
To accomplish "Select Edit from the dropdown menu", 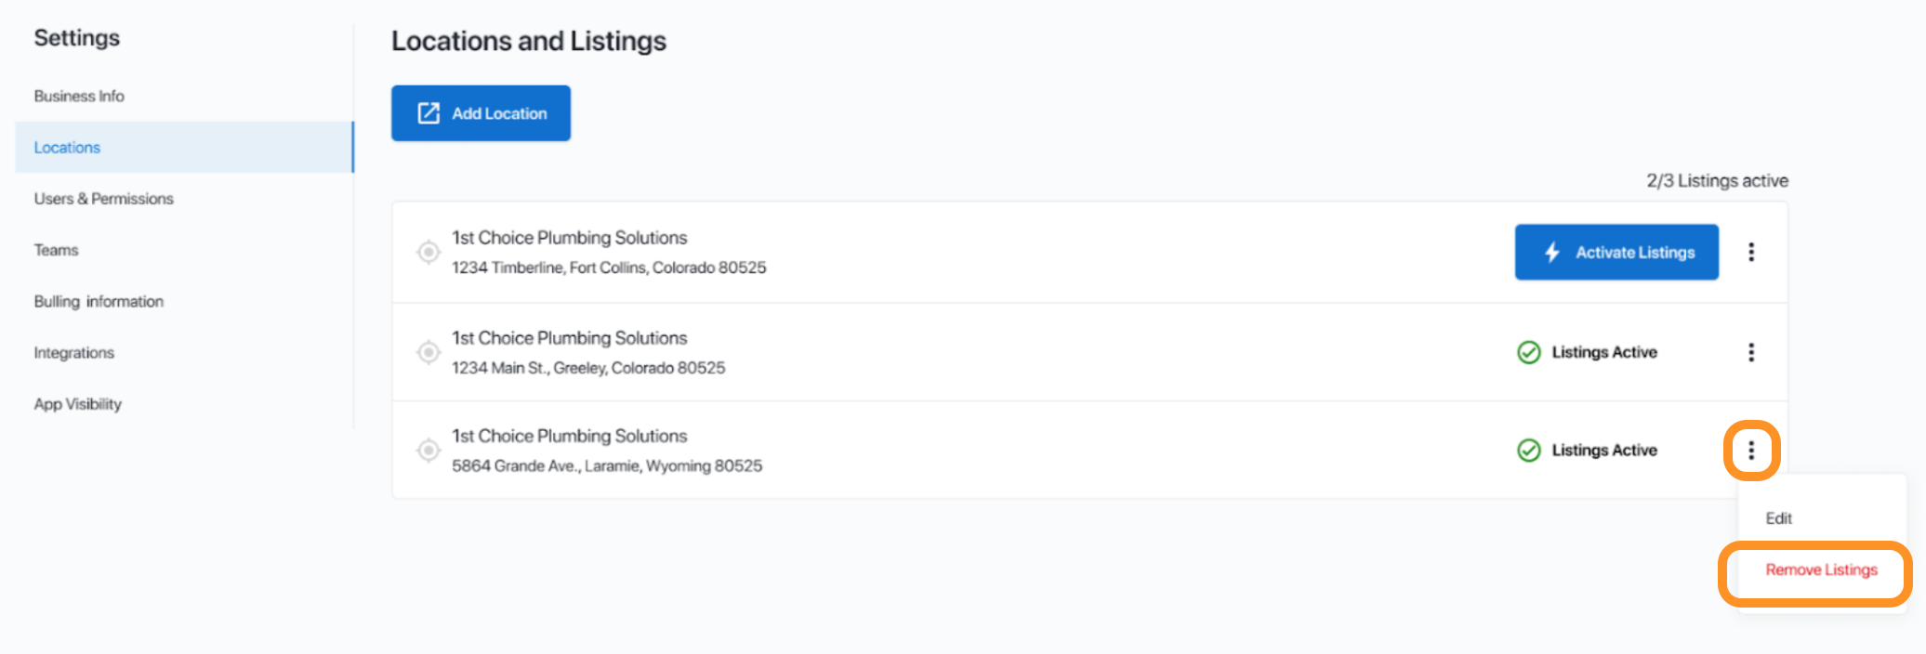I will (x=1778, y=518).
